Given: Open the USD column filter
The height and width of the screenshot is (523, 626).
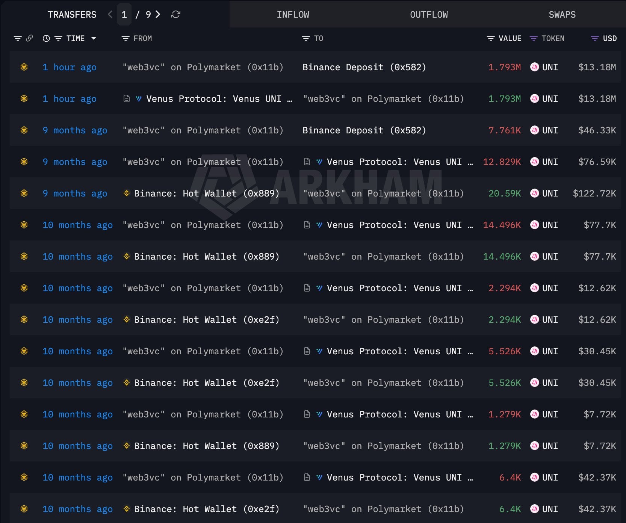Looking at the screenshot, I should 595,38.
